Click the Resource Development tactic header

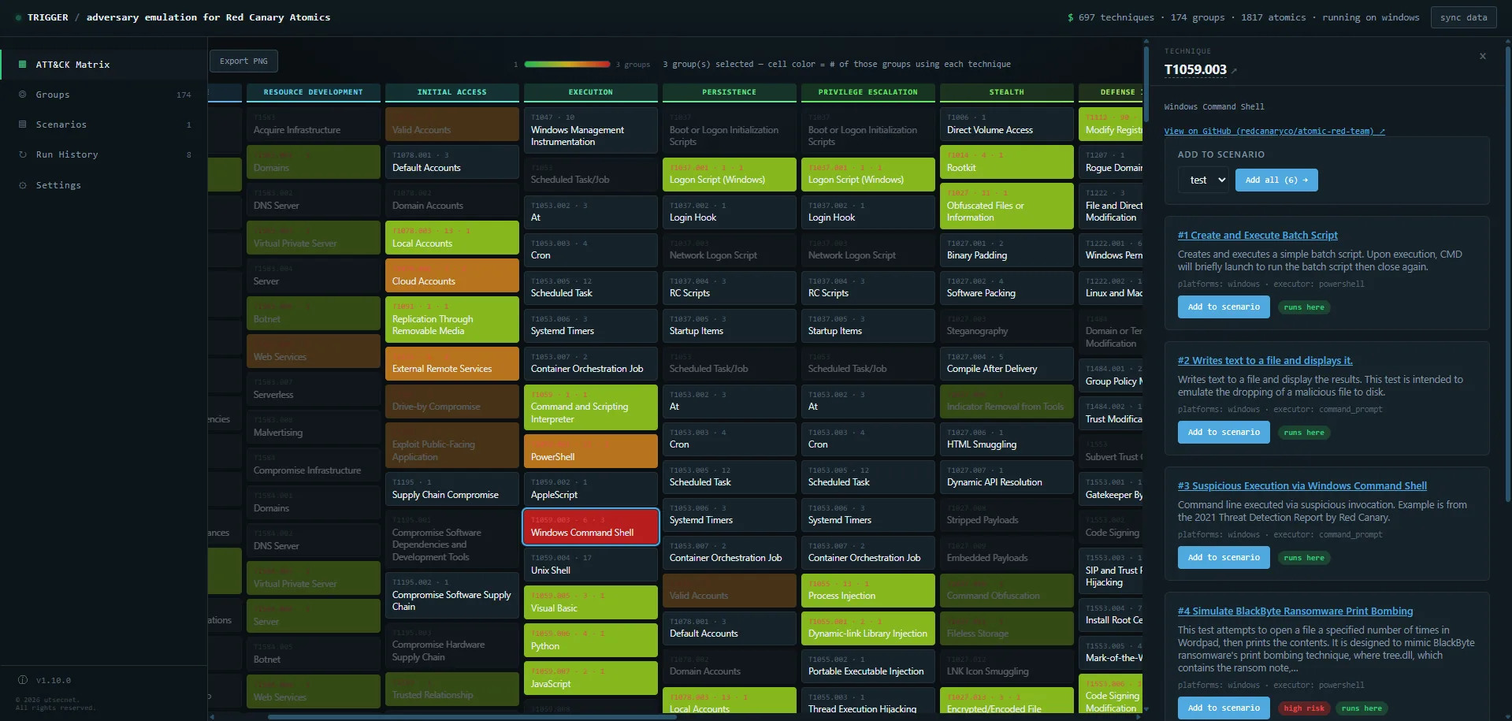[x=313, y=92]
